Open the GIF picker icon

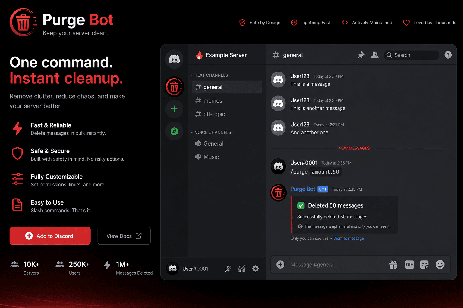pyautogui.click(x=409, y=265)
